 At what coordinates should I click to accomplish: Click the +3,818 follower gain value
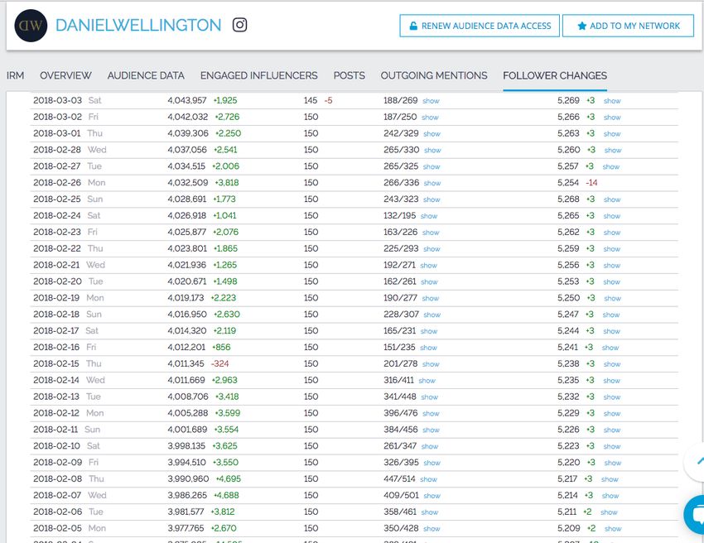point(227,183)
